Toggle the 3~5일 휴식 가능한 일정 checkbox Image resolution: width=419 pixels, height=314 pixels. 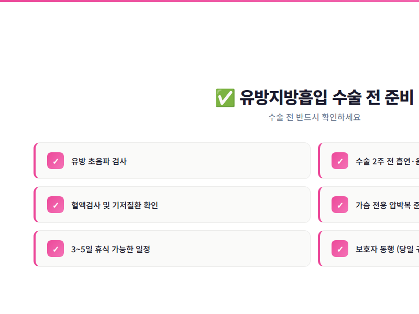click(56, 249)
